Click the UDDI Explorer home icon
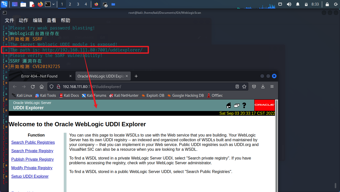Image resolution: width=340 pixels, height=192 pixels. [x=228, y=105]
